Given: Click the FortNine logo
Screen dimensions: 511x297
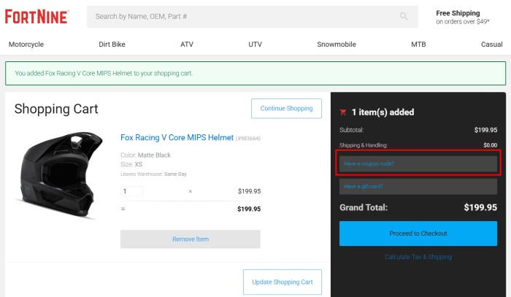Looking at the screenshot, I should [36, 17].
